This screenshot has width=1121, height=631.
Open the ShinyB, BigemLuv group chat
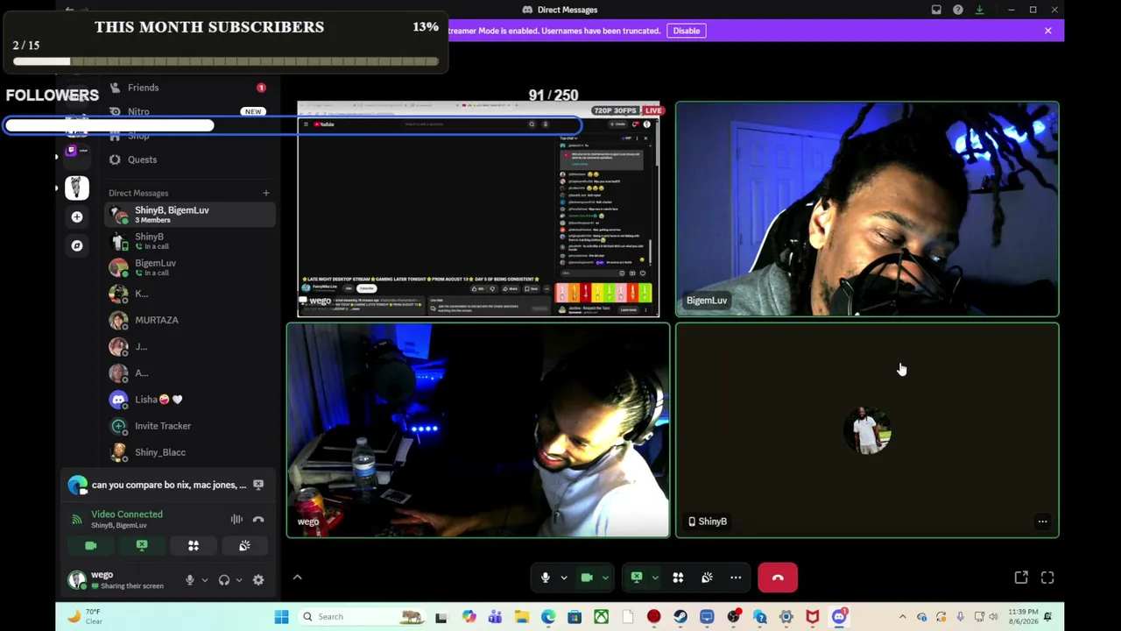coord(190,214)
